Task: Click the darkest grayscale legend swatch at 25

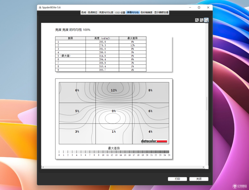Action: (167, 152)
